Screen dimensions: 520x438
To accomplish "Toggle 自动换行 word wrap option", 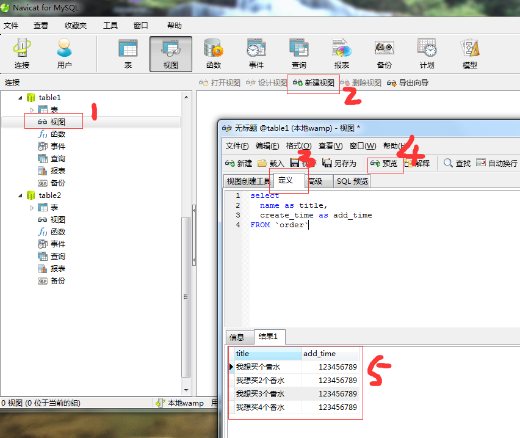I will (x=497, y=163).
